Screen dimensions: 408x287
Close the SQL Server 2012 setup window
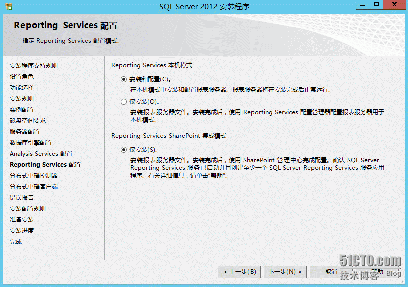[394, 5]
